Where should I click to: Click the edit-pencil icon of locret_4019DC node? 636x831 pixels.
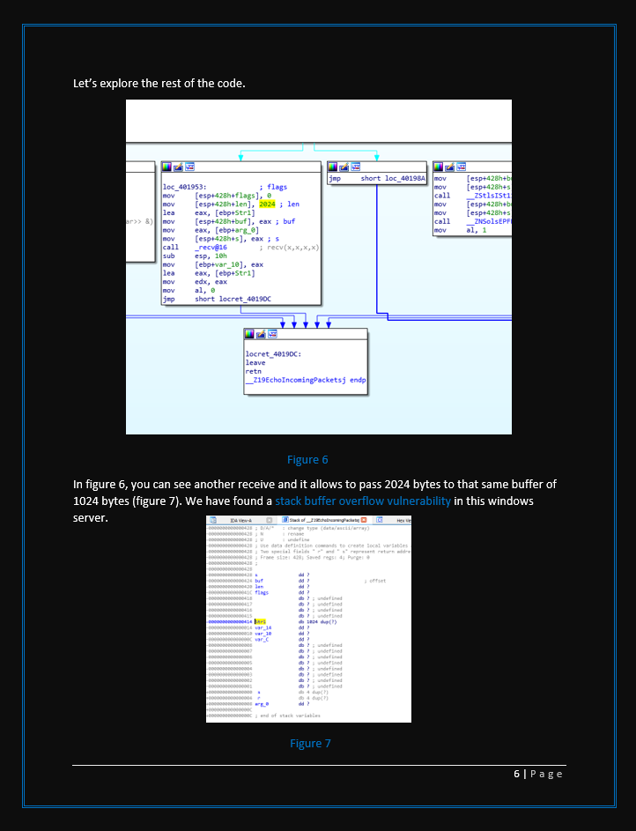261,334
